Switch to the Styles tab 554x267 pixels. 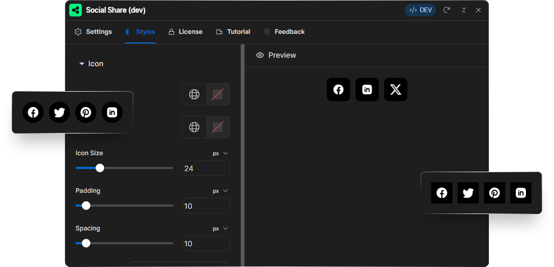140,32
